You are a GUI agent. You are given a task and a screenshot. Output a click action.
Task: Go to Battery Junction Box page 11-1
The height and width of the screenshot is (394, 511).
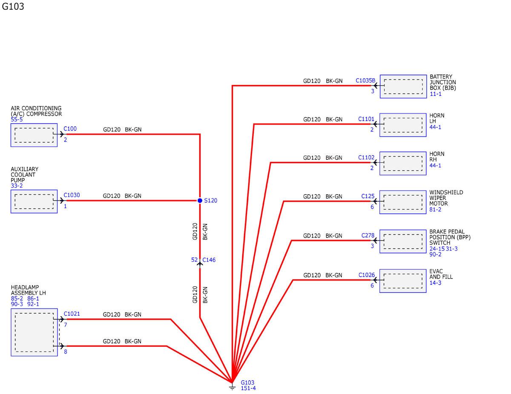(436, 94)
